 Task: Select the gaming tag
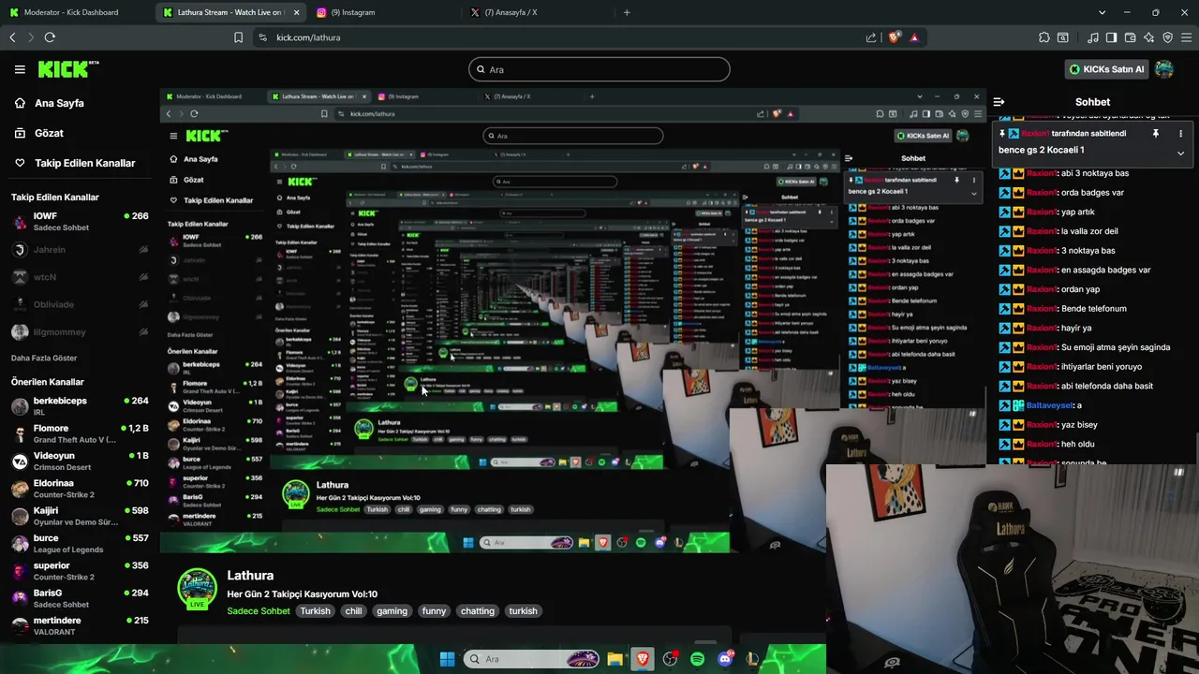click(x=392, y=611)
